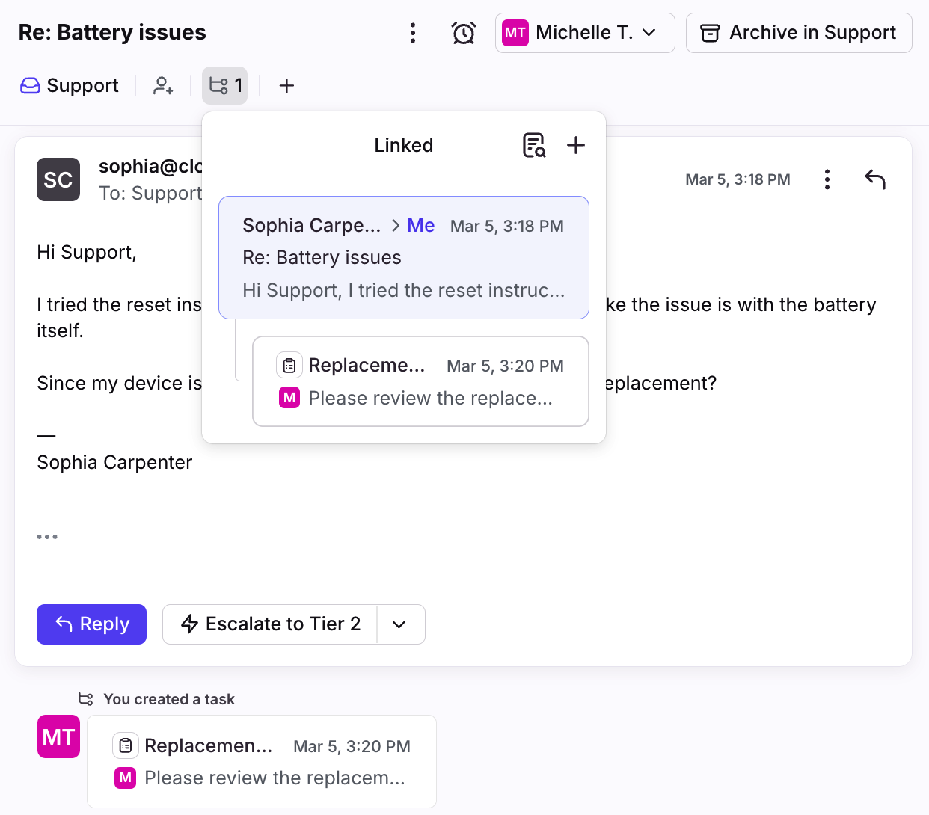Open message options menu near timestamp
Screen dimensions: 929x815
pos(827,179)
